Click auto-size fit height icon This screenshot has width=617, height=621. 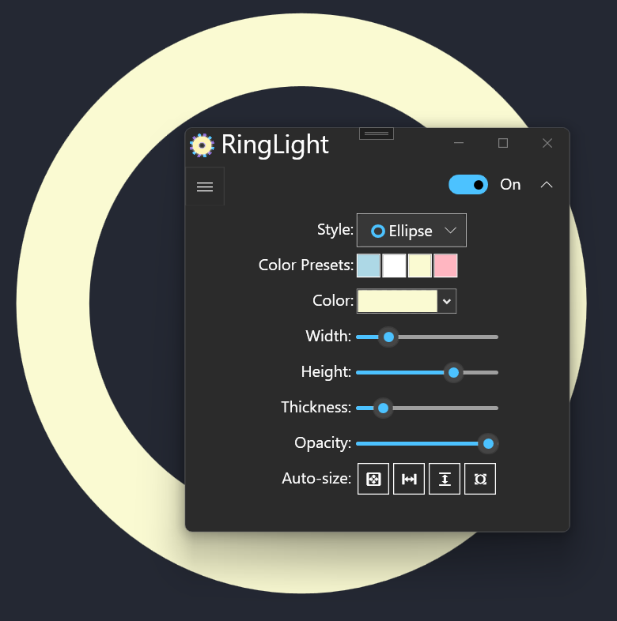tap(445, 479)
